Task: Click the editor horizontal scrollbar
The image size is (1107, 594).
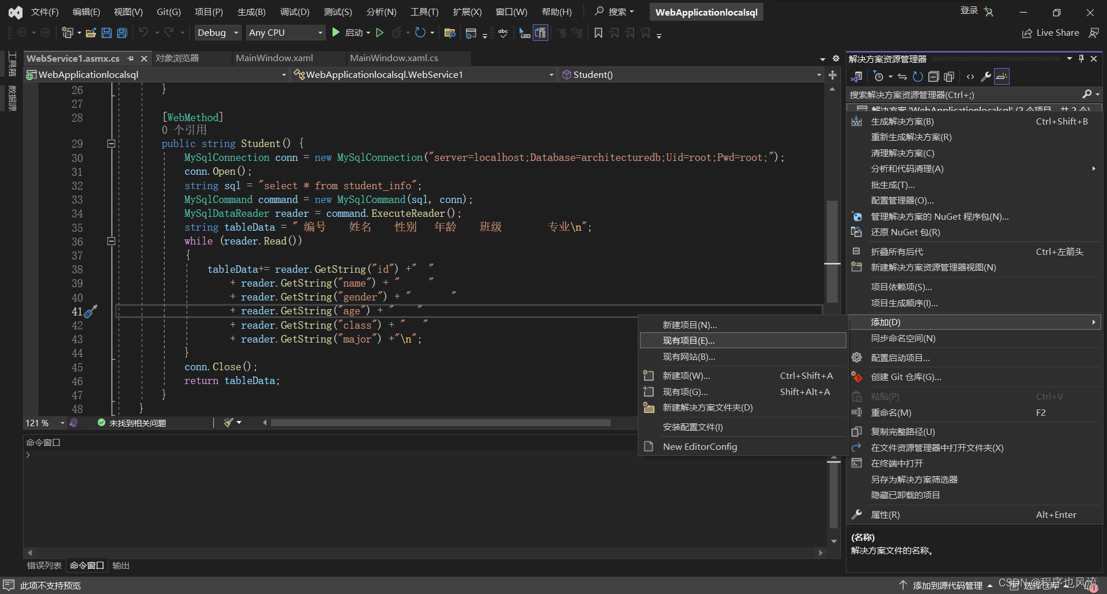Action: pyautogui.click(x=440, y=423)
